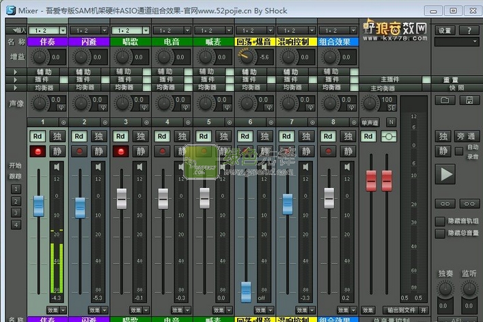483x322 pixels.
Task: Select tracking group 1
Action: click(16, 189)
